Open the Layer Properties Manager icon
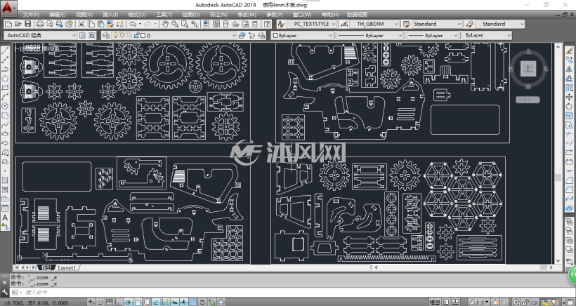576x306 pixels. click(x=106, y=35)
